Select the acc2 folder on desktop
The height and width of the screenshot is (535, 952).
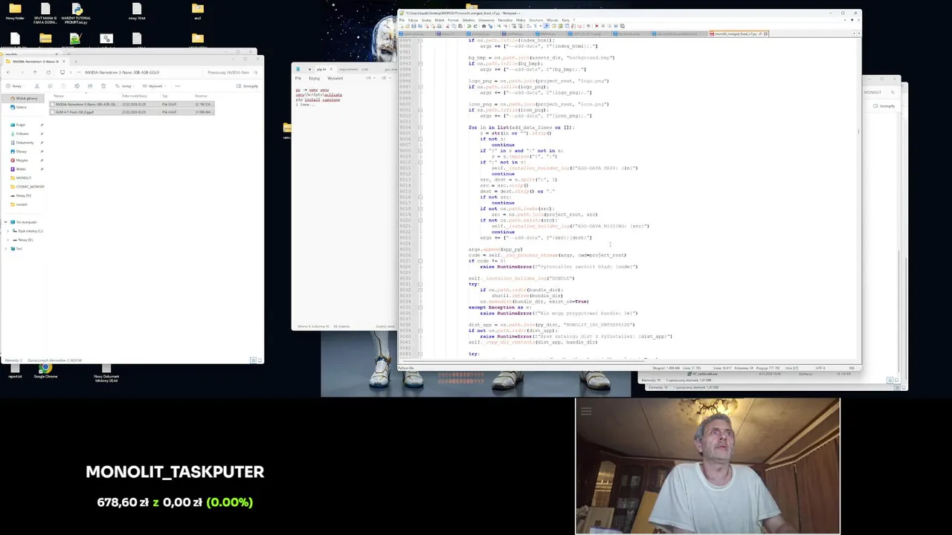pyautogui.click(x=198, y=13)
